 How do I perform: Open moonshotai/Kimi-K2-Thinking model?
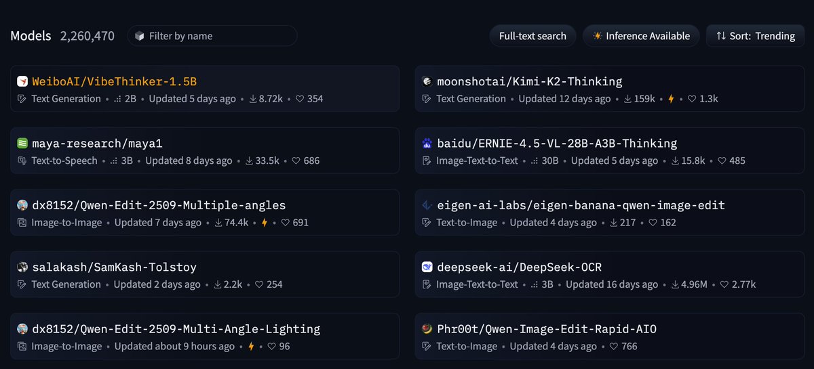tap(529, 81)
